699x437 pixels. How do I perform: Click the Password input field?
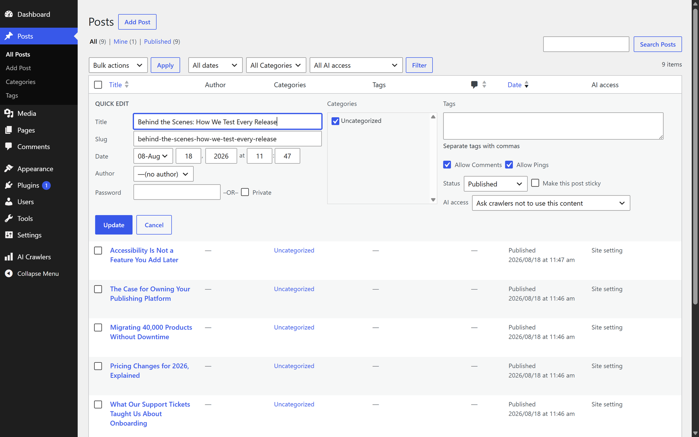pos(177,192)
